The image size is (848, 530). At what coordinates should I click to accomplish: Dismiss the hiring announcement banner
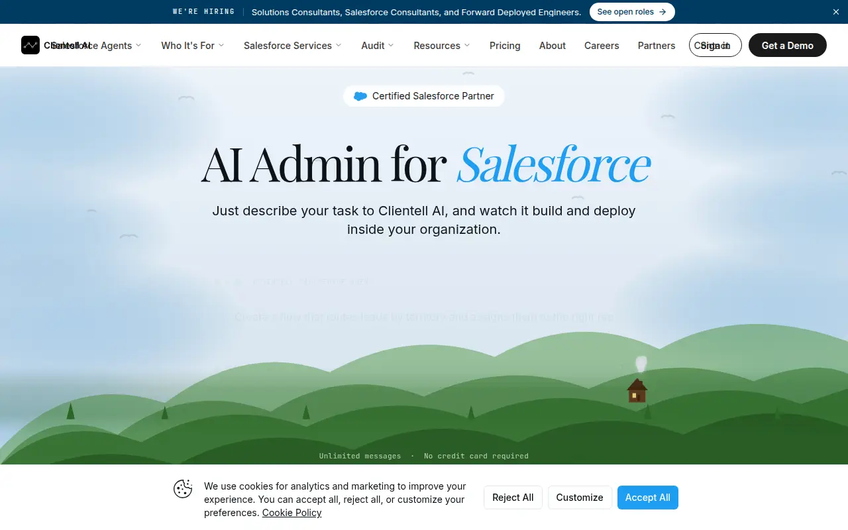[x=835, y=12]
